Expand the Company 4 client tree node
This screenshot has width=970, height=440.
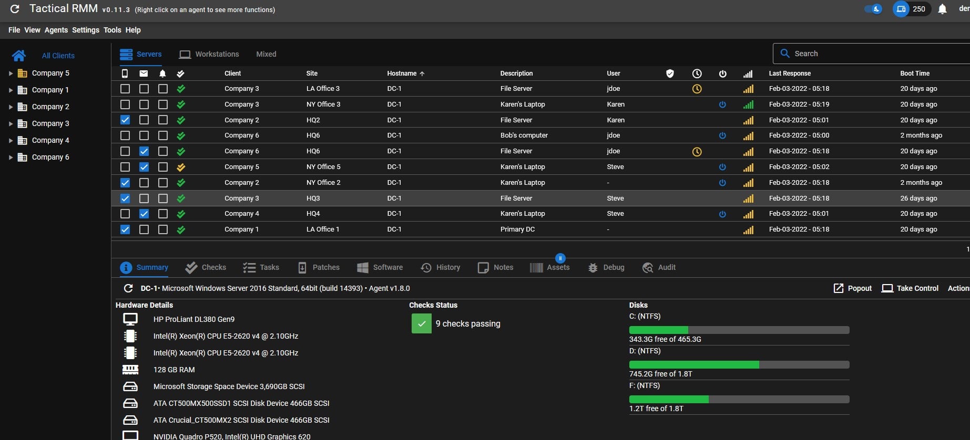point(11,141)
